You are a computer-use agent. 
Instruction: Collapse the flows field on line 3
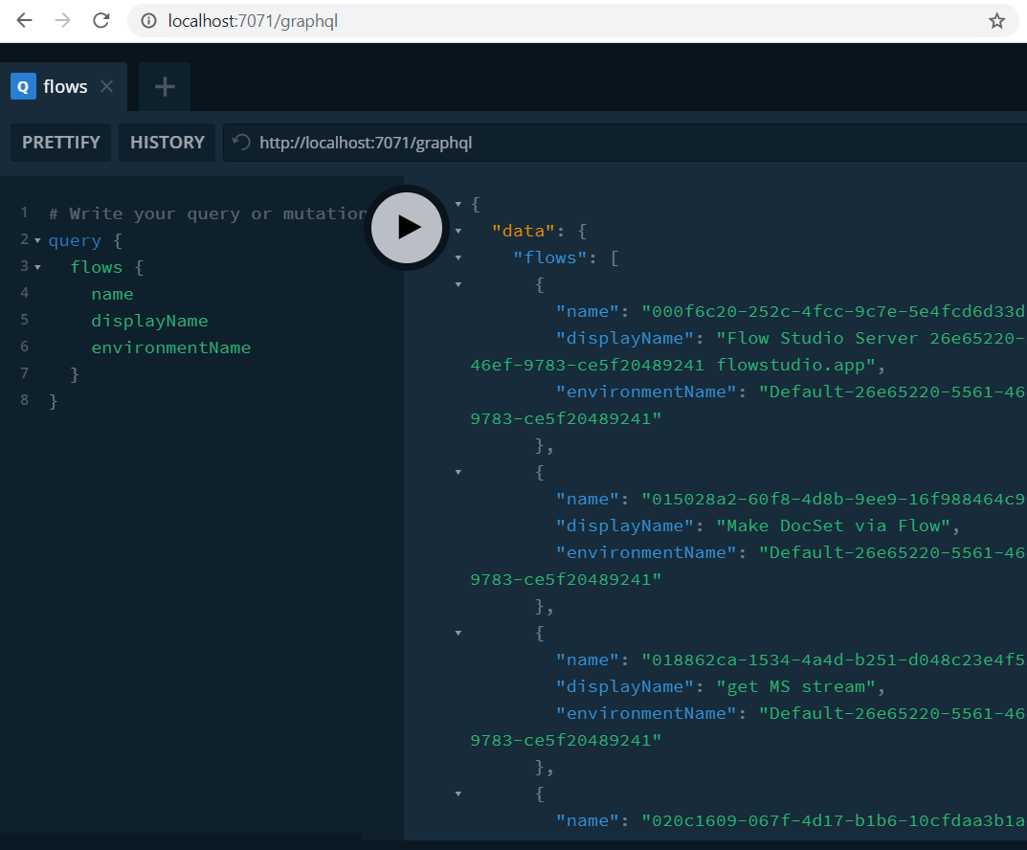point(37,267)
